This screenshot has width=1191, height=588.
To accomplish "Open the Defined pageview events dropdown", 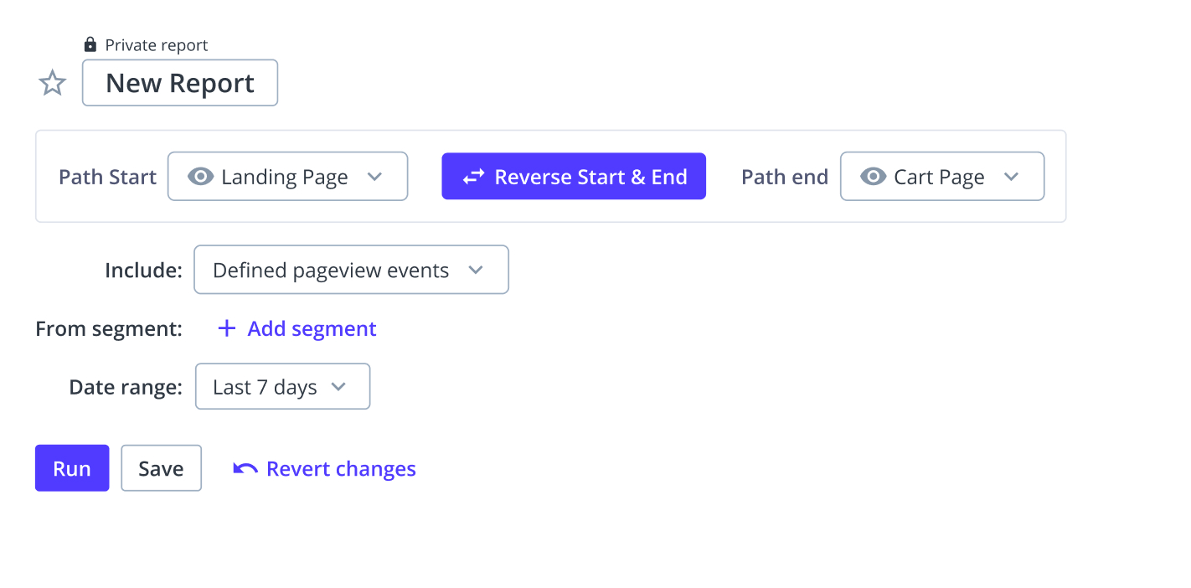I will [351, 270].
